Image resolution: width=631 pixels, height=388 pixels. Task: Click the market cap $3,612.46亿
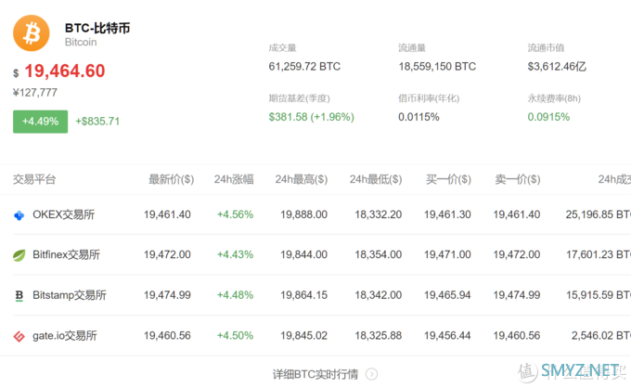(557, 67)
